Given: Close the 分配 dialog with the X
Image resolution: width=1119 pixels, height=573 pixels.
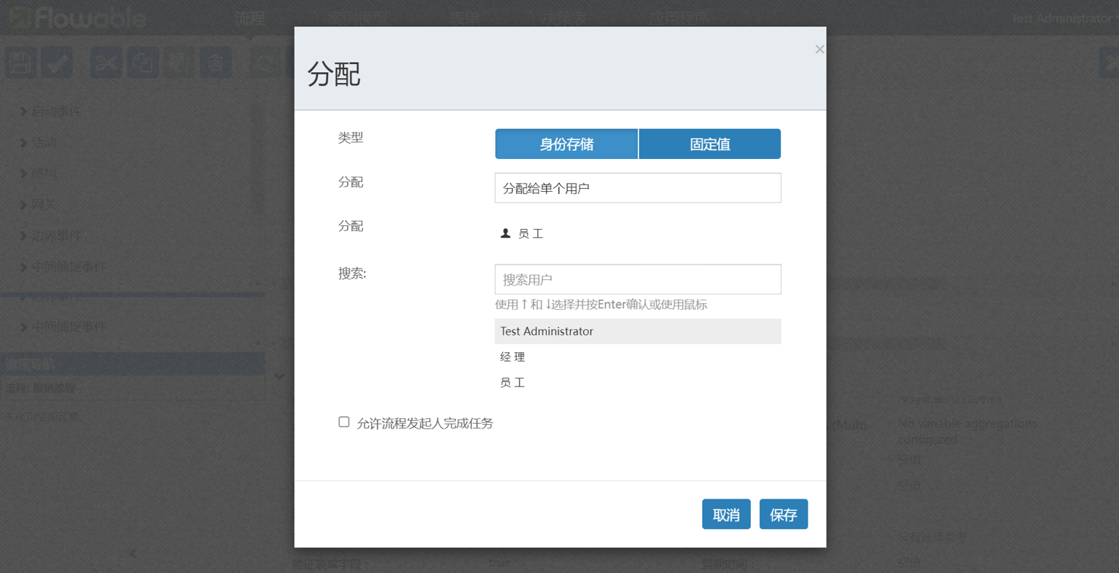Looking at the screenshot, I should click(819, 50).
